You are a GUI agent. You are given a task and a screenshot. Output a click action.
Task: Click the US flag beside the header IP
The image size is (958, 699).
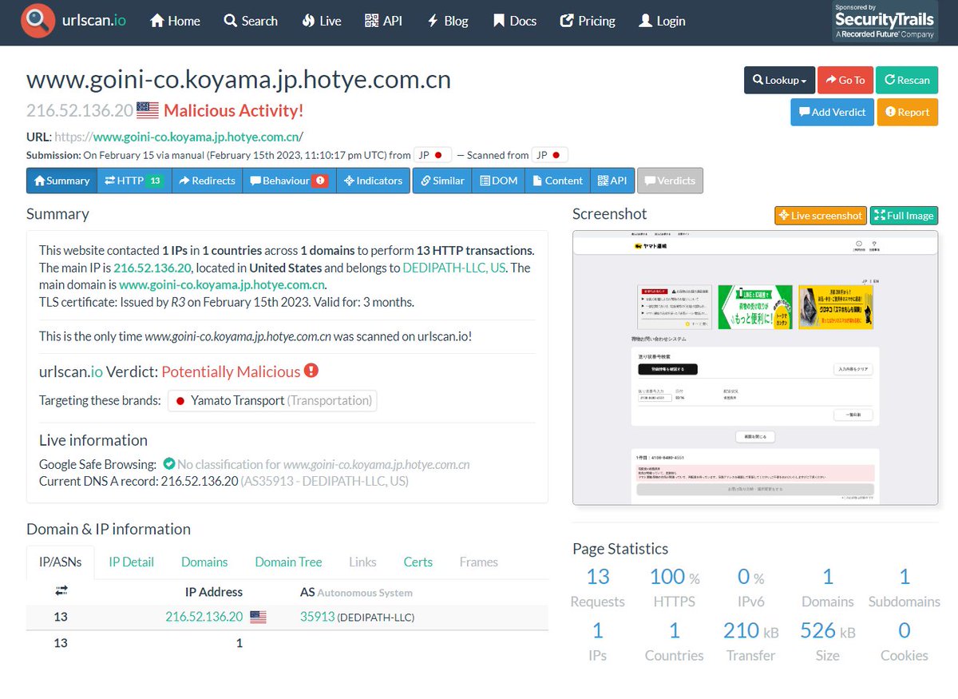[148, 110]
